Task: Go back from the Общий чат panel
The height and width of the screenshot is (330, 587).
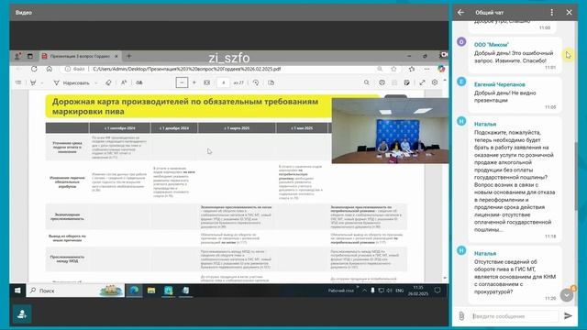Action: tap(460, 12)
